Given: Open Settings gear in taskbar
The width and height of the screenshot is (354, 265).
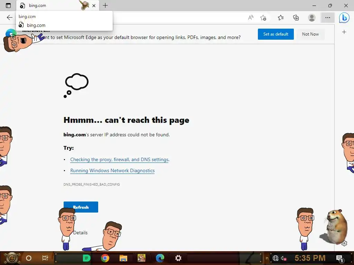Looking at the screenshot, I should (178, 258).
